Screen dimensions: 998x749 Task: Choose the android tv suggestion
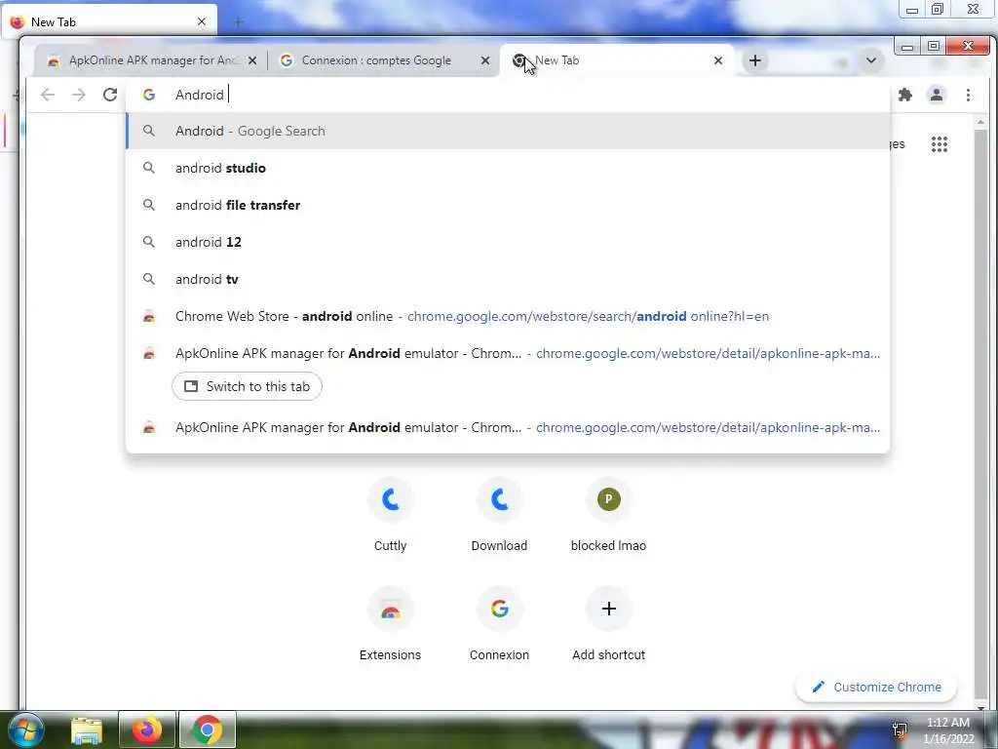508,279
